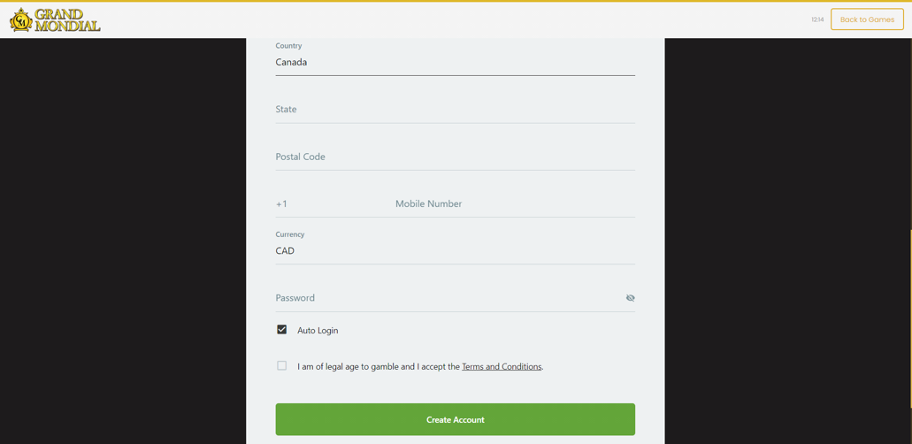Toggle password visibility eye icon
Screen dimensions: 912x444
630,298
